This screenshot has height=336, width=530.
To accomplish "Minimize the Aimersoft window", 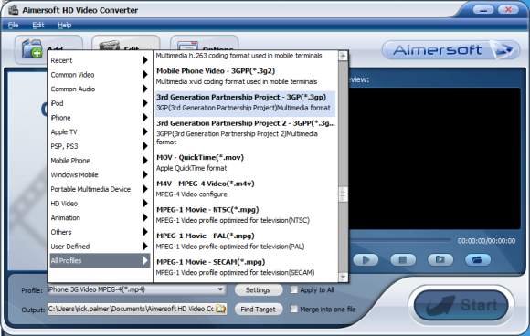I will (x=483, y=10).
